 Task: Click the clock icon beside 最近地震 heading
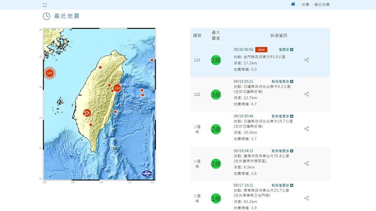point(47,16)
